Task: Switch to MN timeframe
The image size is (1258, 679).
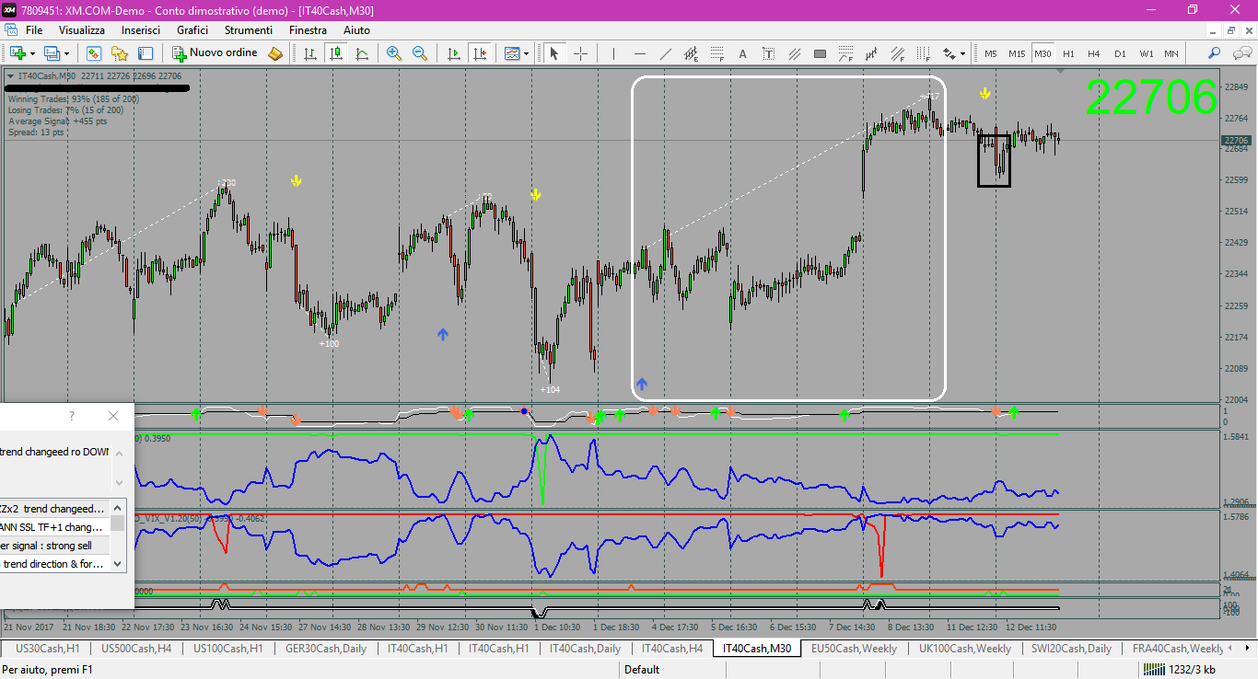Action: [x=1171, y=53]
